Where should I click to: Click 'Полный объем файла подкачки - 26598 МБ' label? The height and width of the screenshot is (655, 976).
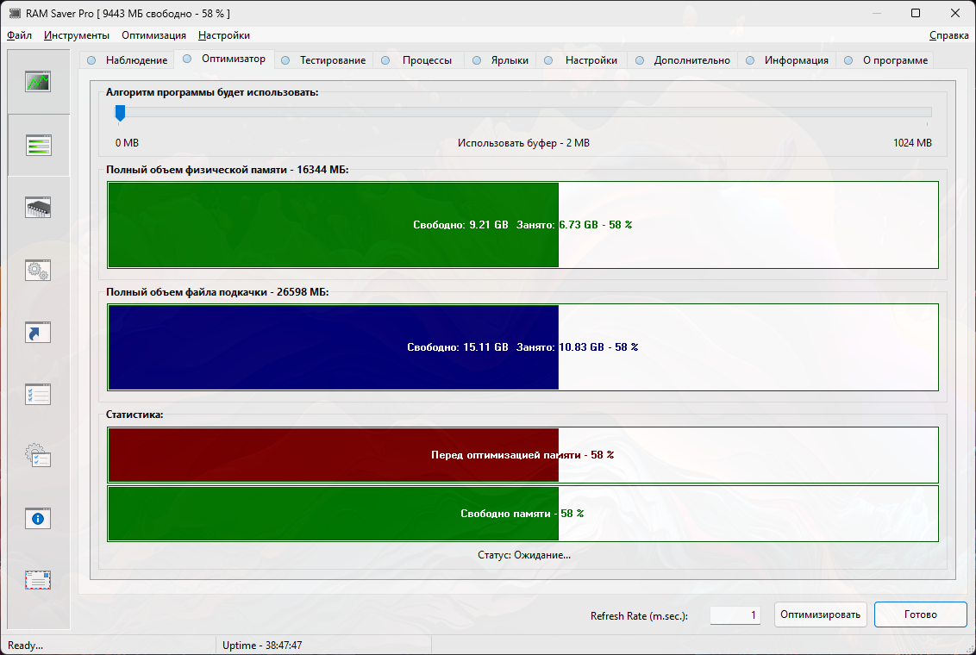[x=217, y=291]
